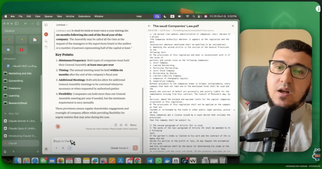Expand the Untitled chat title dropdown
Screen dimensions: 322x169
[62, 25]
